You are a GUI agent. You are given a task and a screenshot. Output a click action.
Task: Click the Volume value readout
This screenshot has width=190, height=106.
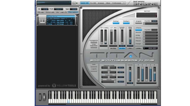(x=130, y=83)
